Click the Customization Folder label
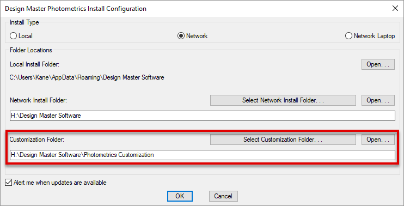The image size is (404, 206). [37, 140]
